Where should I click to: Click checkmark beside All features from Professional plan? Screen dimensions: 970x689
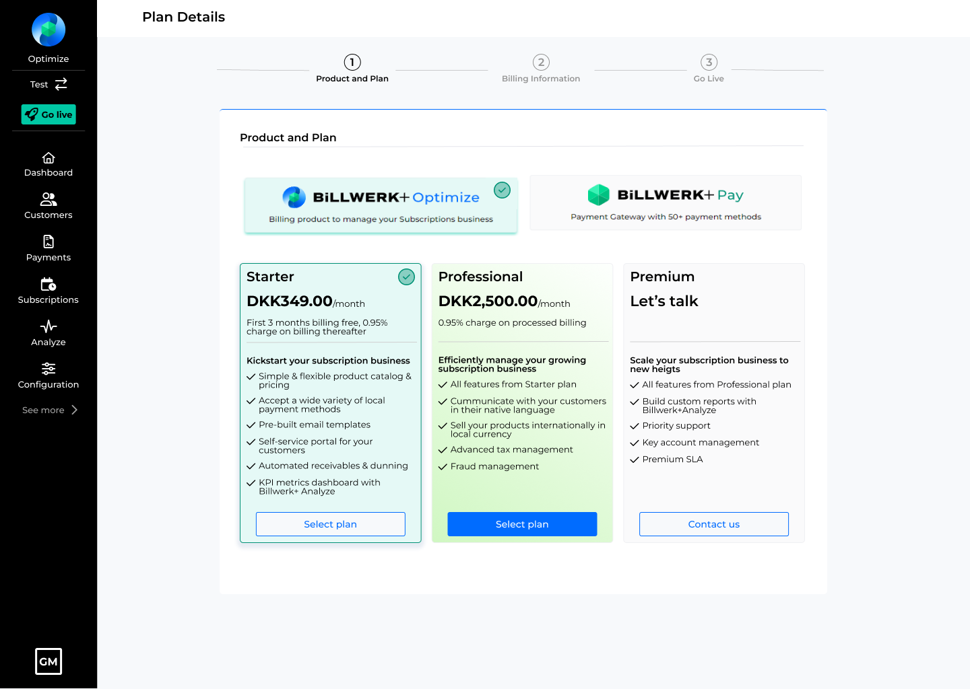click(x=635, y=385)
